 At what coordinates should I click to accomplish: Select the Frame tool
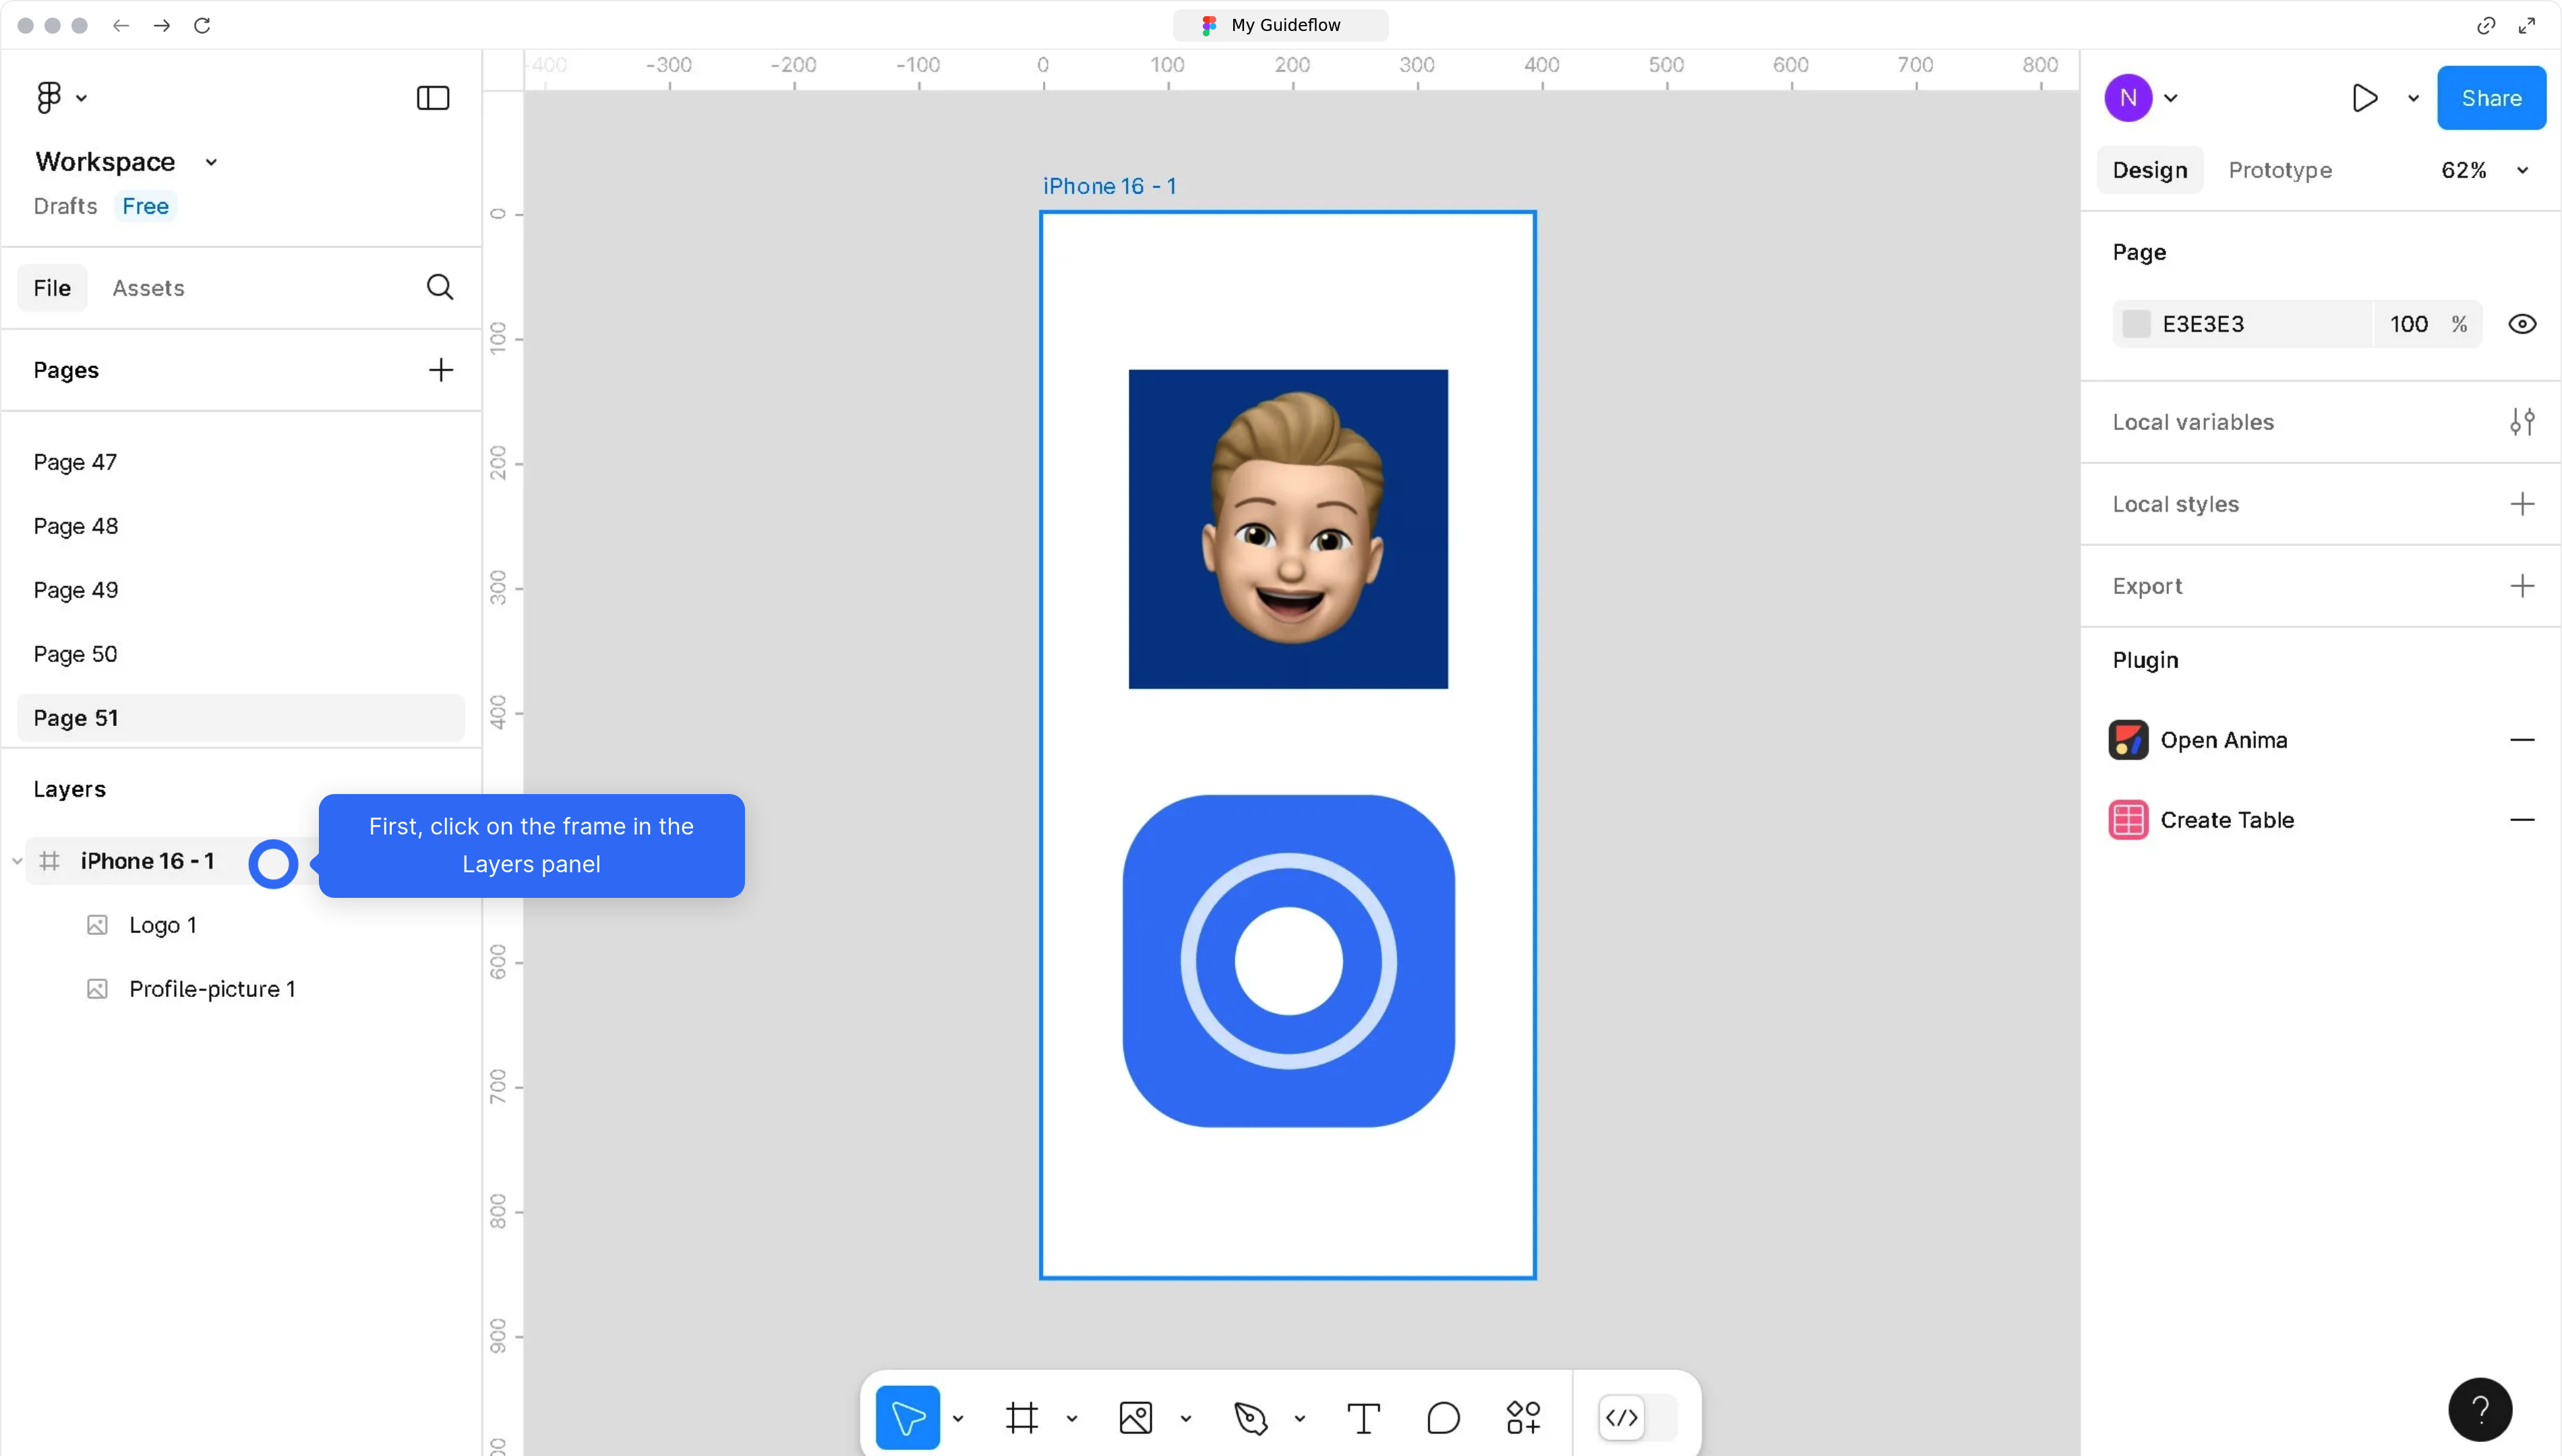(x=1022, y=1417)
